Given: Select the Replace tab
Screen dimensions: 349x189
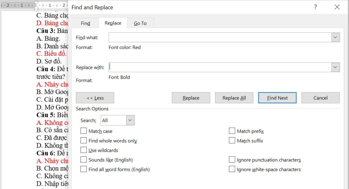Looking at the screenshot, I should (113, 23).
